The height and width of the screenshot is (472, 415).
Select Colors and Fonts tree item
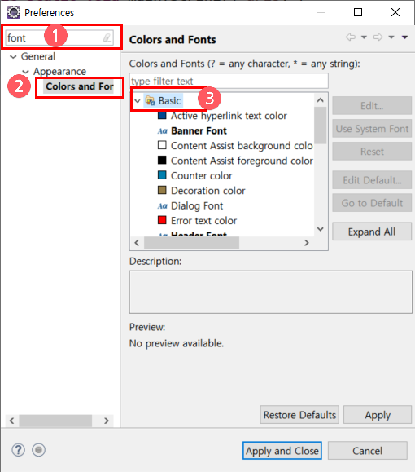(79, 86)
